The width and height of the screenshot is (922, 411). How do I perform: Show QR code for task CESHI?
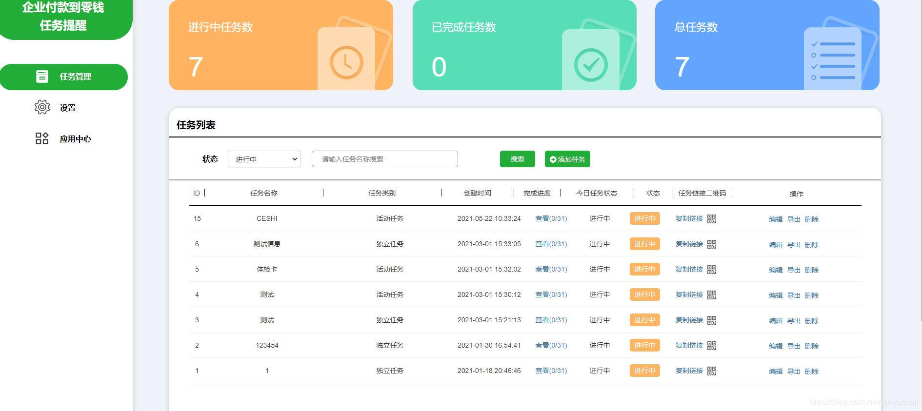[712, 219]
